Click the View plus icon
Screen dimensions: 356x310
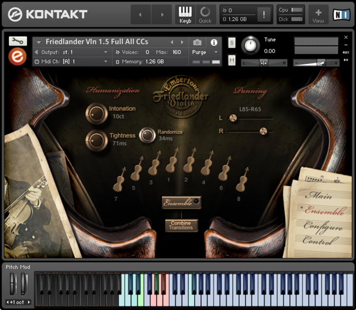coord(318,14)
